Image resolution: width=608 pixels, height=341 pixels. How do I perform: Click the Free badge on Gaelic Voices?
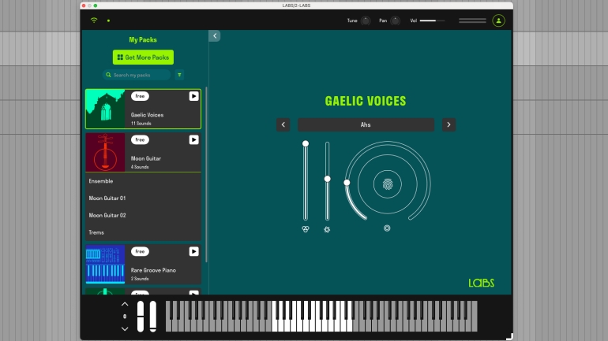[140, 96]
